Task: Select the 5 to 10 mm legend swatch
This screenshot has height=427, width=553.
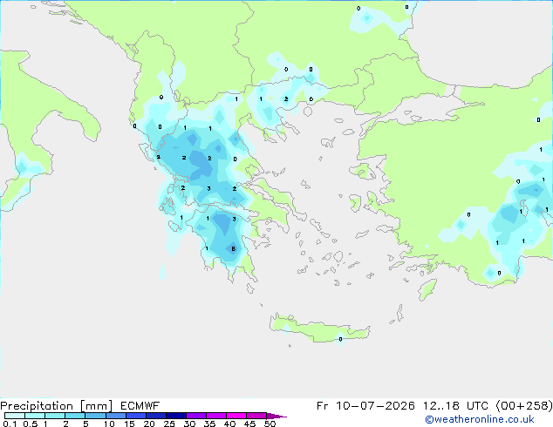Action: [95, 416]
